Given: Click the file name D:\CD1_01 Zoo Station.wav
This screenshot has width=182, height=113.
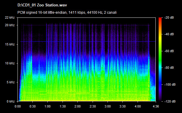Looking at the screenshot, I should click(x=42, y=5).
